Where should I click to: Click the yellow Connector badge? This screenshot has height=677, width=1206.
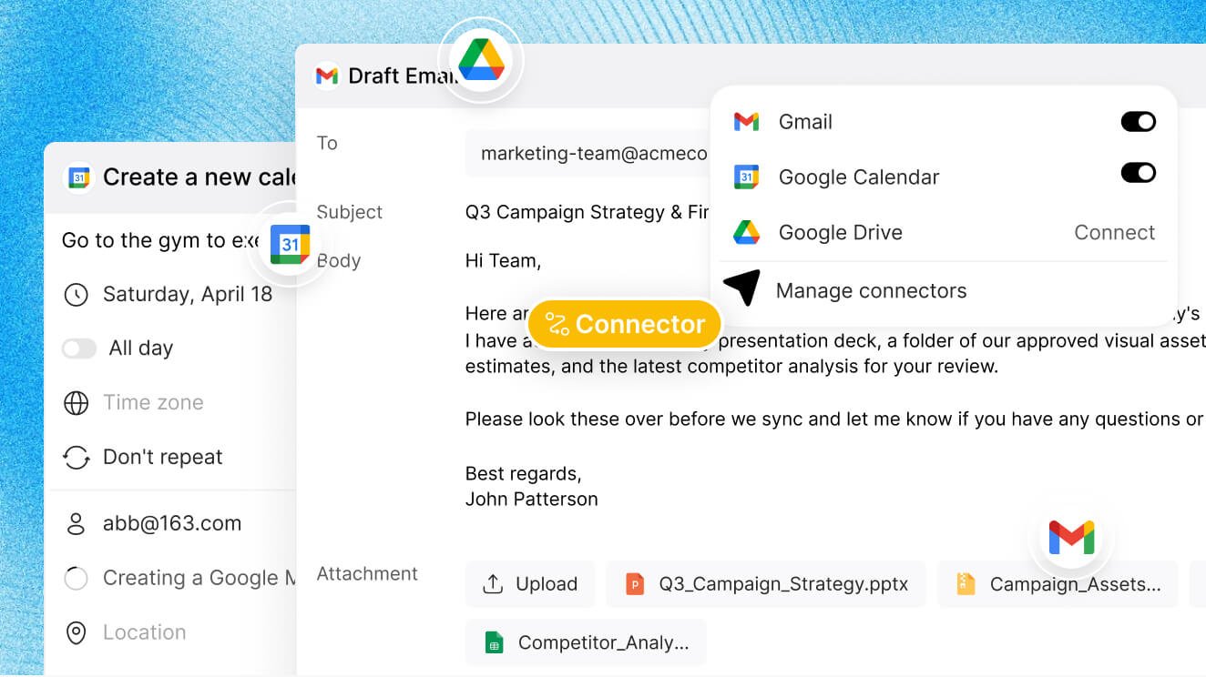coord(625,324)
